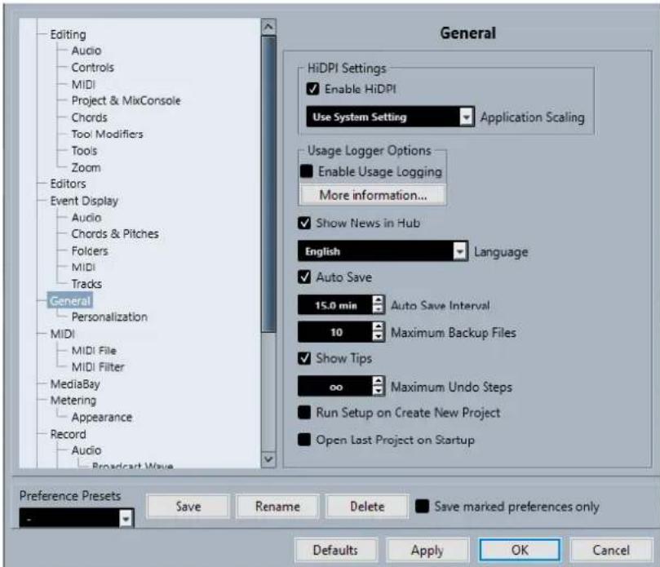
Task: Delete the preference preset
Action: [x=367, y=506]
